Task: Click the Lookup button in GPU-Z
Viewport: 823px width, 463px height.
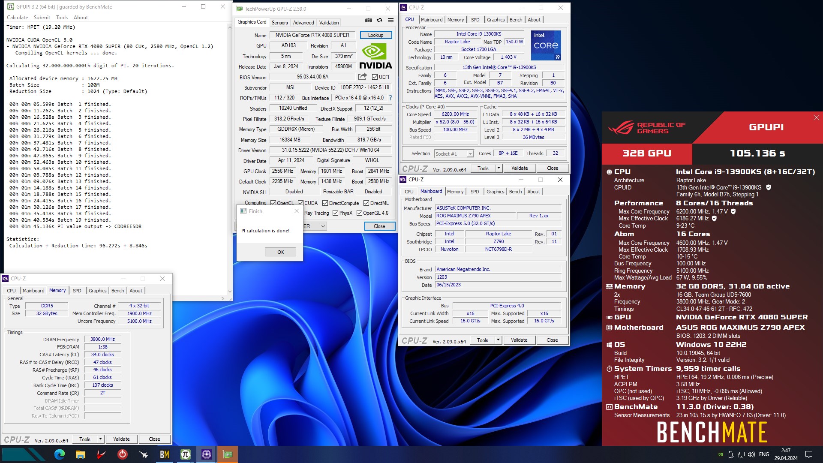Action: (x=375, y=35)
